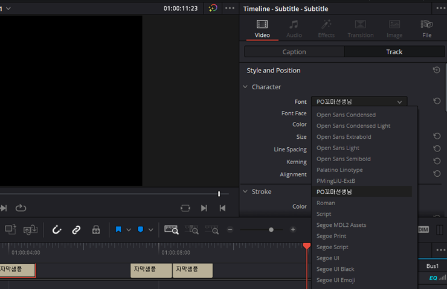Open the Effects inspector tab
Viewport: 447px width, 289px height.
point(326,29)
